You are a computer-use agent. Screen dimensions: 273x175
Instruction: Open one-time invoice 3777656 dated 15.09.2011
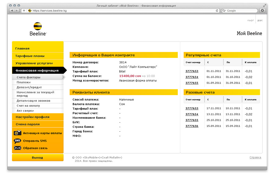[x=192, y=126]
